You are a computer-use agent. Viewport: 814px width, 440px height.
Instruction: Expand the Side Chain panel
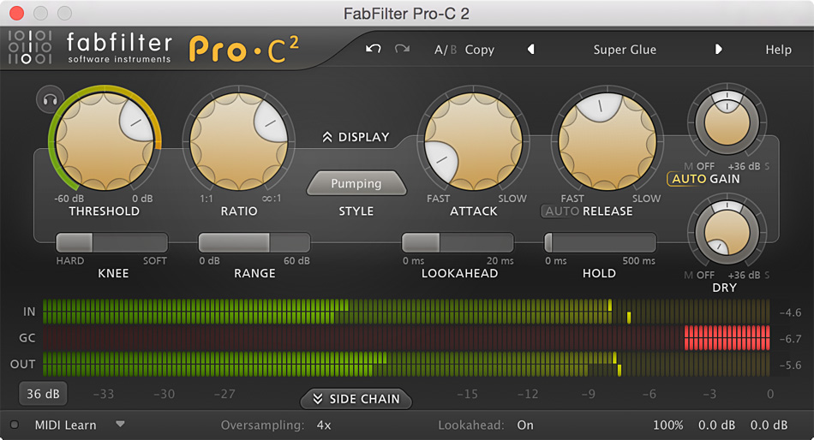pos(356,399)
